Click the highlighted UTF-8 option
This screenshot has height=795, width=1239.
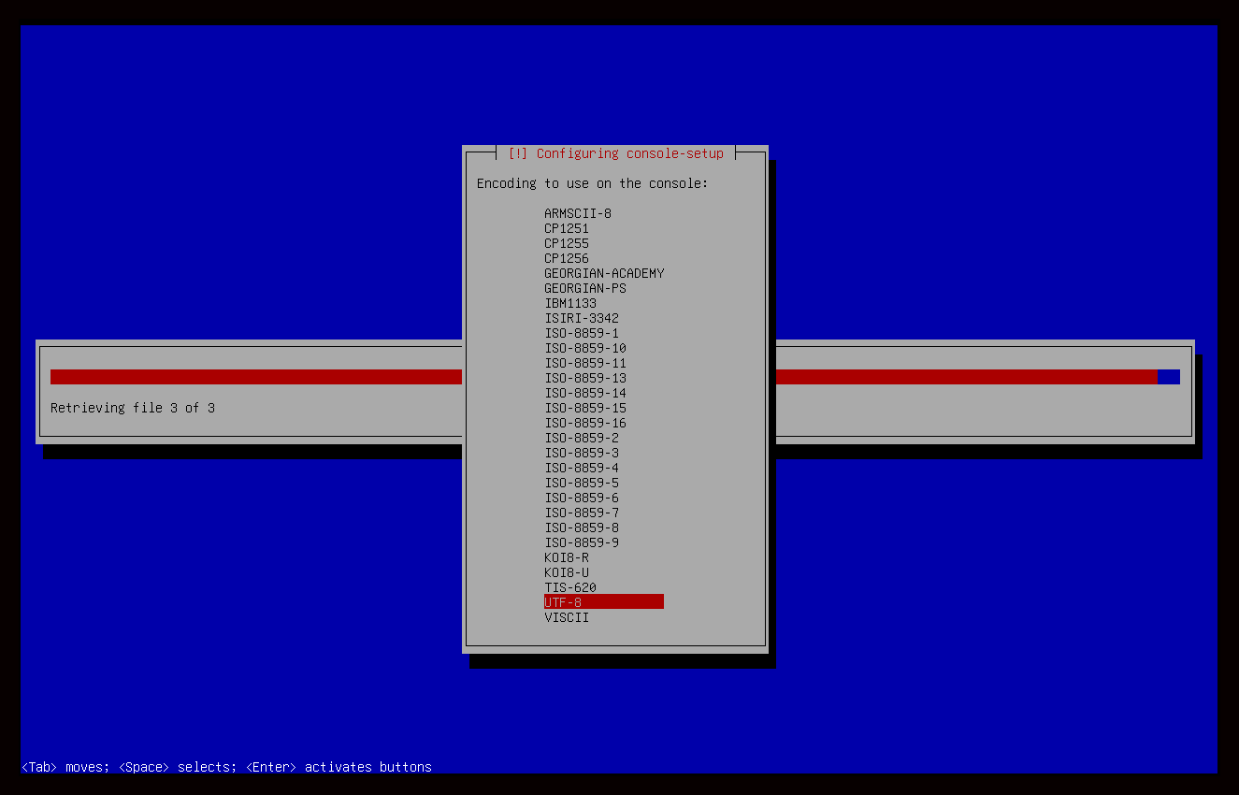click(x=603, y=602)
